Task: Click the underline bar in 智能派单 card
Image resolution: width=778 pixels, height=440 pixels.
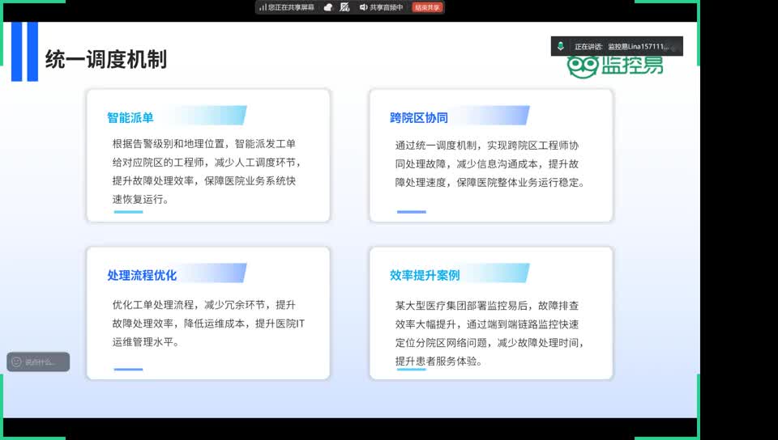Action: [x=128, y=212]
